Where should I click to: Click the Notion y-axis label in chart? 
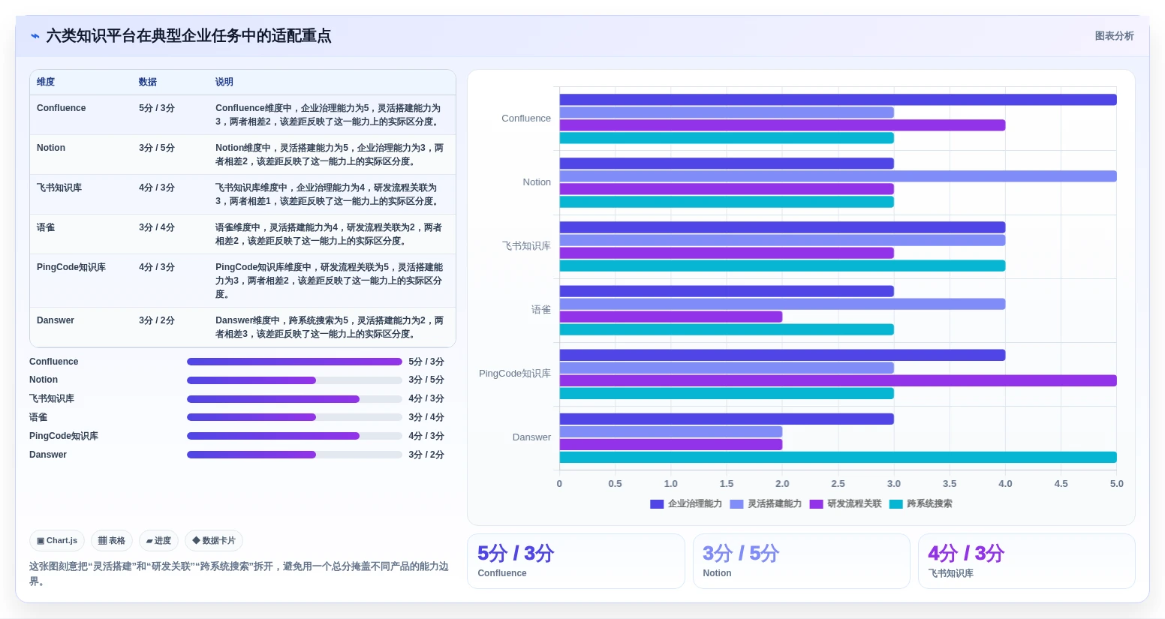537,182
